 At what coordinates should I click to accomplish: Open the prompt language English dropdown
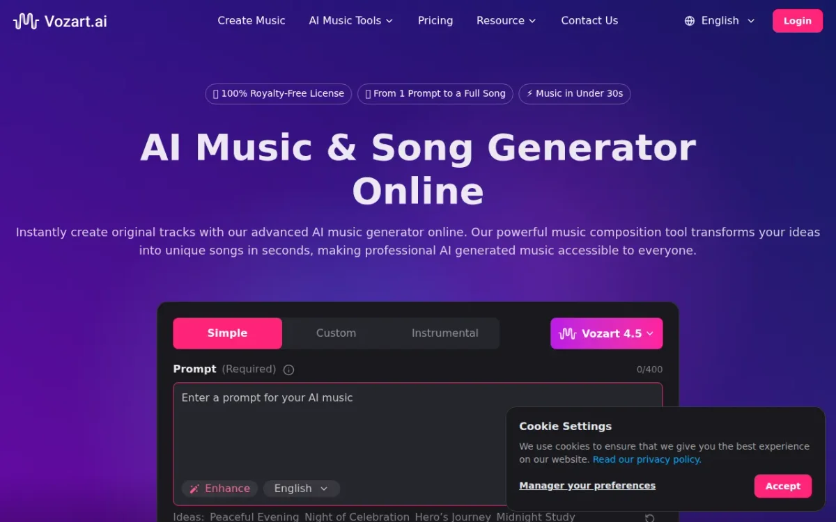(x=301, y=489)
